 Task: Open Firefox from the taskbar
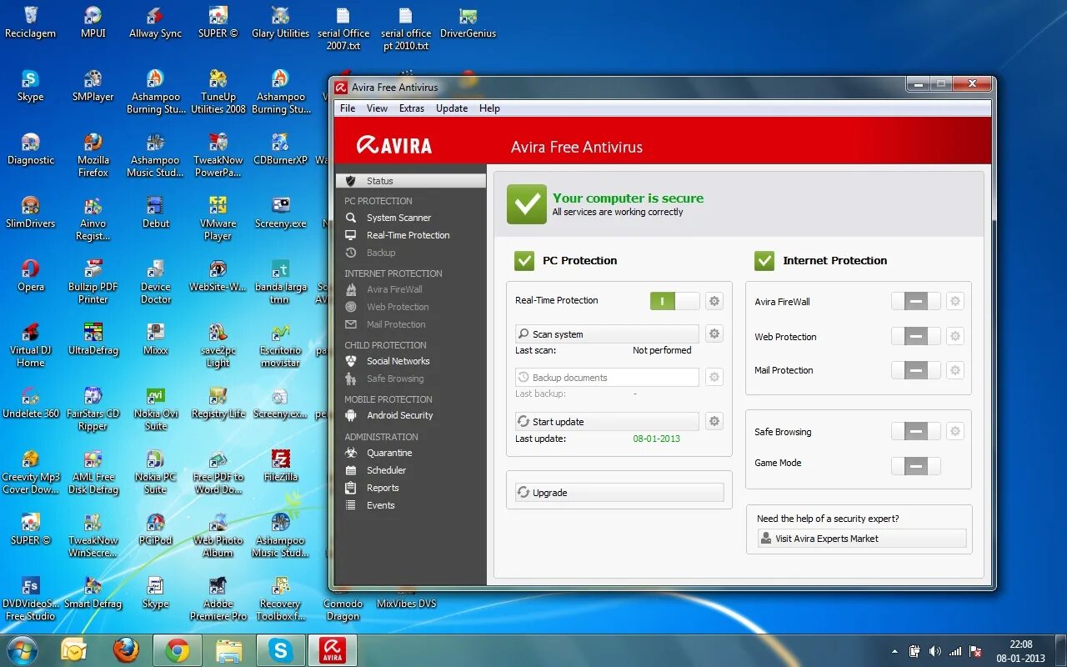pyautogui.click(x=126, y=650)
